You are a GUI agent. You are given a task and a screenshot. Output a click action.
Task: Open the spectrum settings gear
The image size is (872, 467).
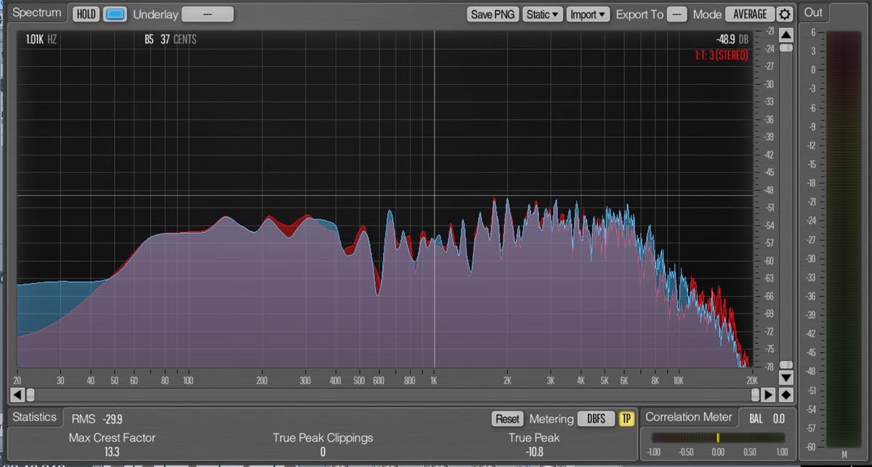[x=784, y=14]
